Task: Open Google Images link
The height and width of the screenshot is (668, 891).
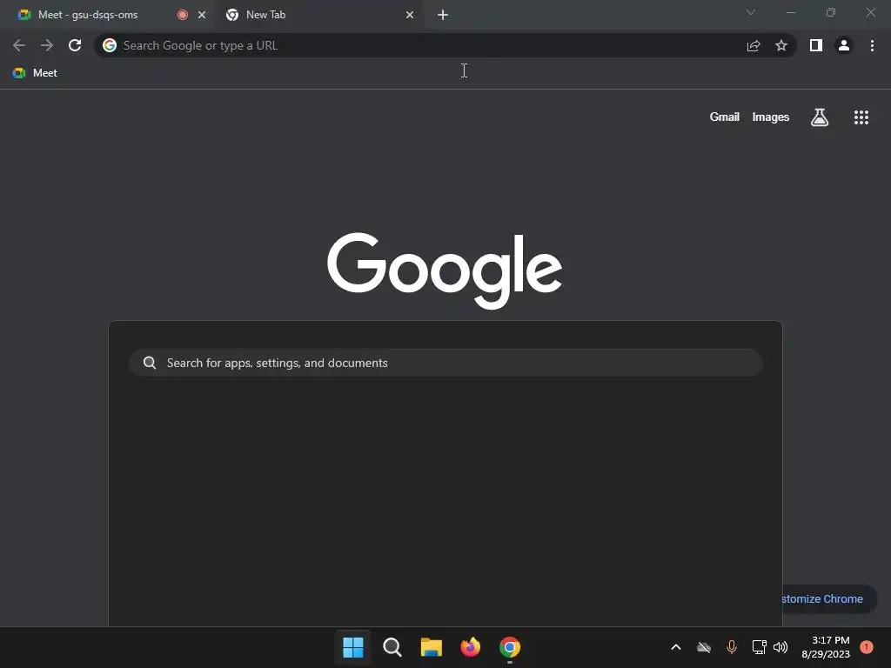Action: tap(771, 117)
